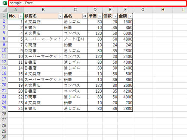Click the 単価 header cell
The image size is (187, 140).
coord(95,16)
